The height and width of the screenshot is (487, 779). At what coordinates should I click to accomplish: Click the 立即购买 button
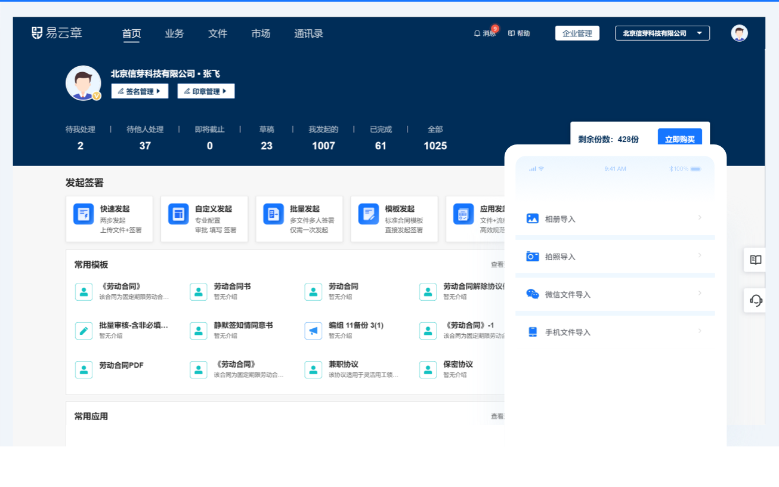679,139
